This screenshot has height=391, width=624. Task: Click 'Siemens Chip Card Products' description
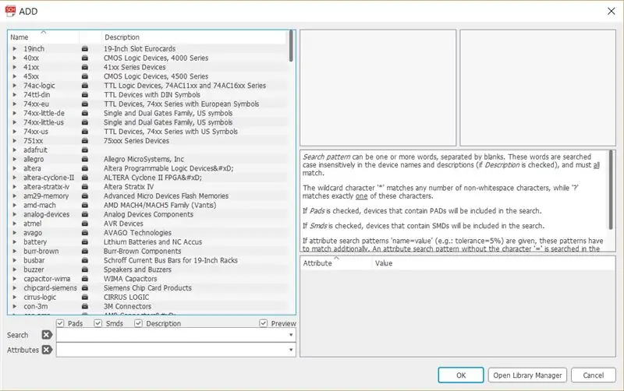pos(147,288)
